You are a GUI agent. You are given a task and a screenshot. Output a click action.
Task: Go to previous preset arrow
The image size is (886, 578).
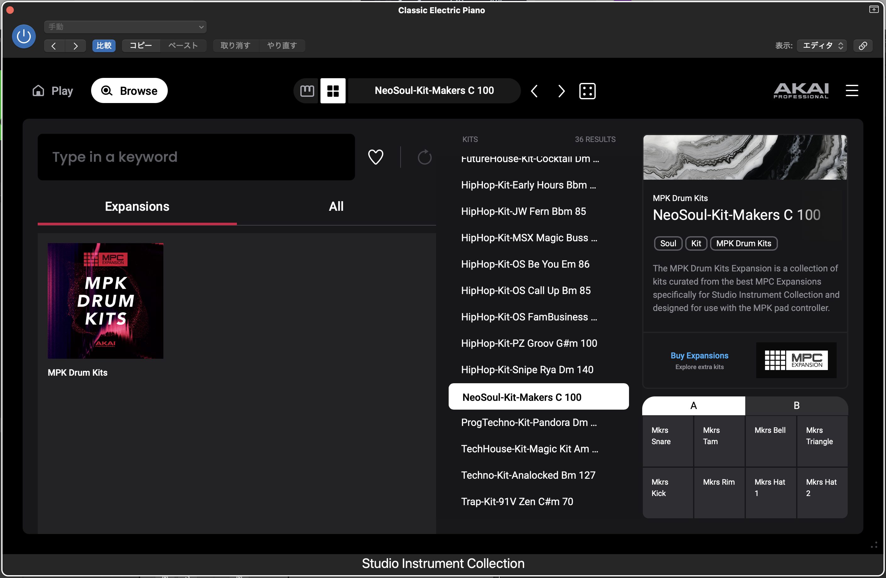click(x=534, y=91)
